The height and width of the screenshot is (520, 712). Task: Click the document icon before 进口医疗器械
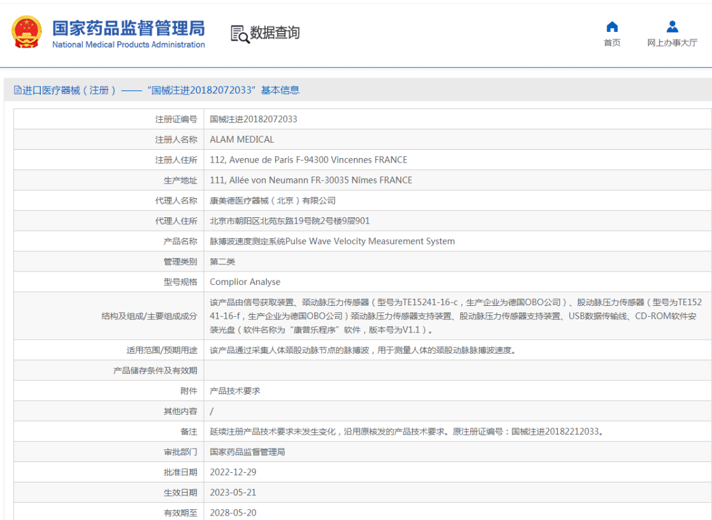pos(17,90)
